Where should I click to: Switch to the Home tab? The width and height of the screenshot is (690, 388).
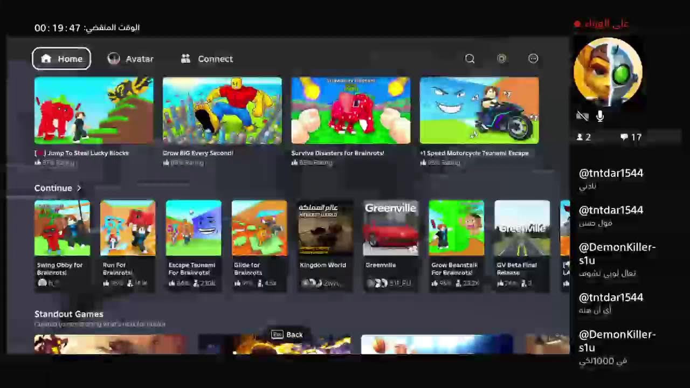[61, 59]
